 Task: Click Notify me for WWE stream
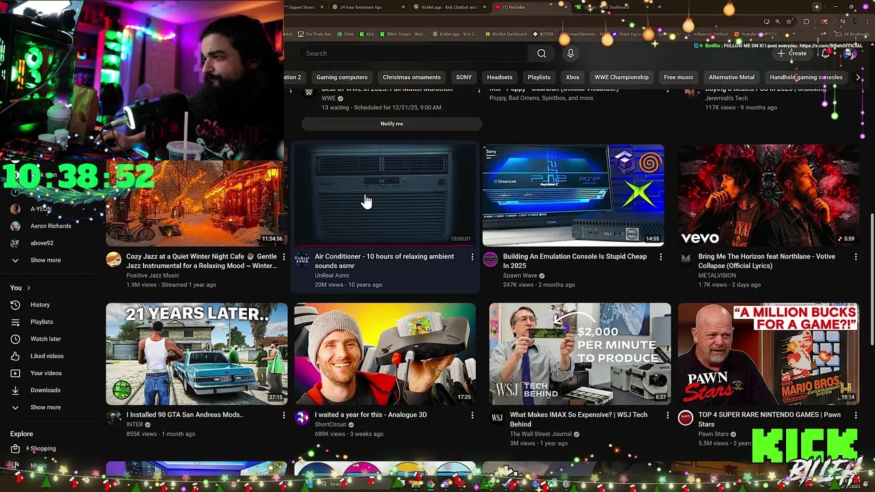(x=392, y=124)
